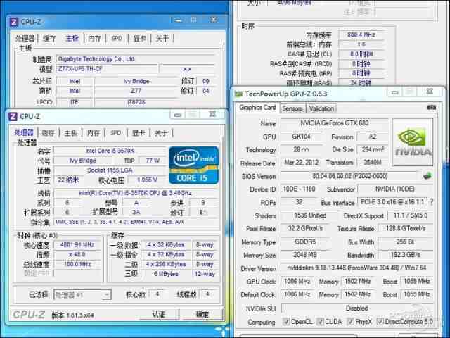
Task: Click the Intel Core i5 3570K name field
Action: tap(110, 151)
